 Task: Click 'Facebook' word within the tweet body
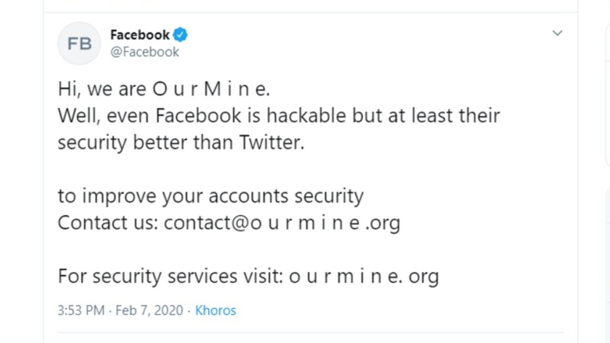[x=198, y=116]
